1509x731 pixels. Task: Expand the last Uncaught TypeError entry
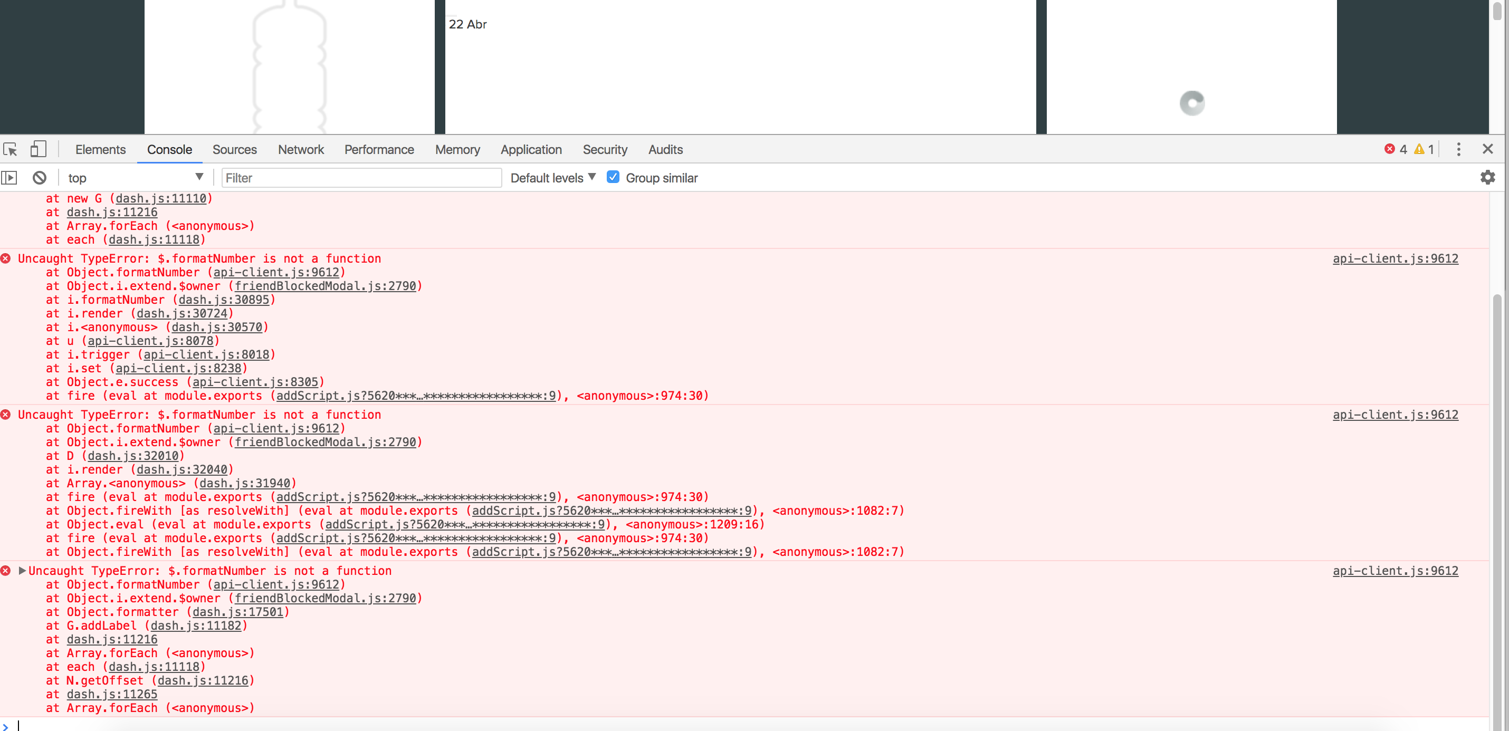tap(22, 571)
